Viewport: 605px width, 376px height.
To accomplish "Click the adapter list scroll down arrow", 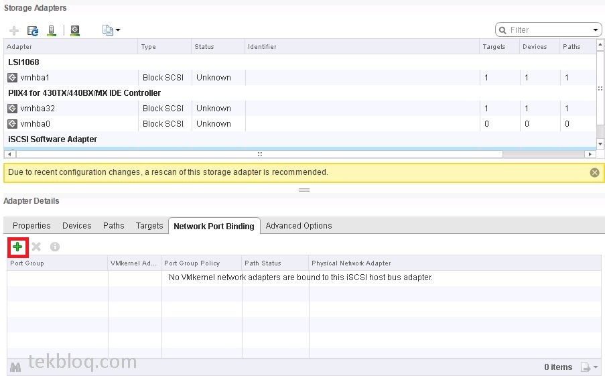I will click(x=600, y=143).
